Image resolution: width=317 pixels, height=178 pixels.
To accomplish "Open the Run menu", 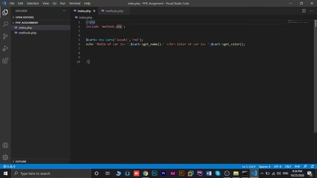I will click(x=63, y=3).
